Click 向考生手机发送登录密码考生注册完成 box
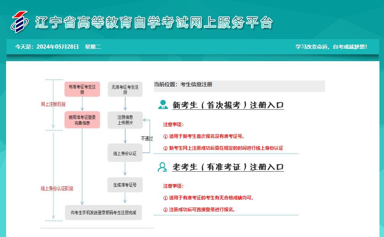384x237 pixels. [103, 212]
